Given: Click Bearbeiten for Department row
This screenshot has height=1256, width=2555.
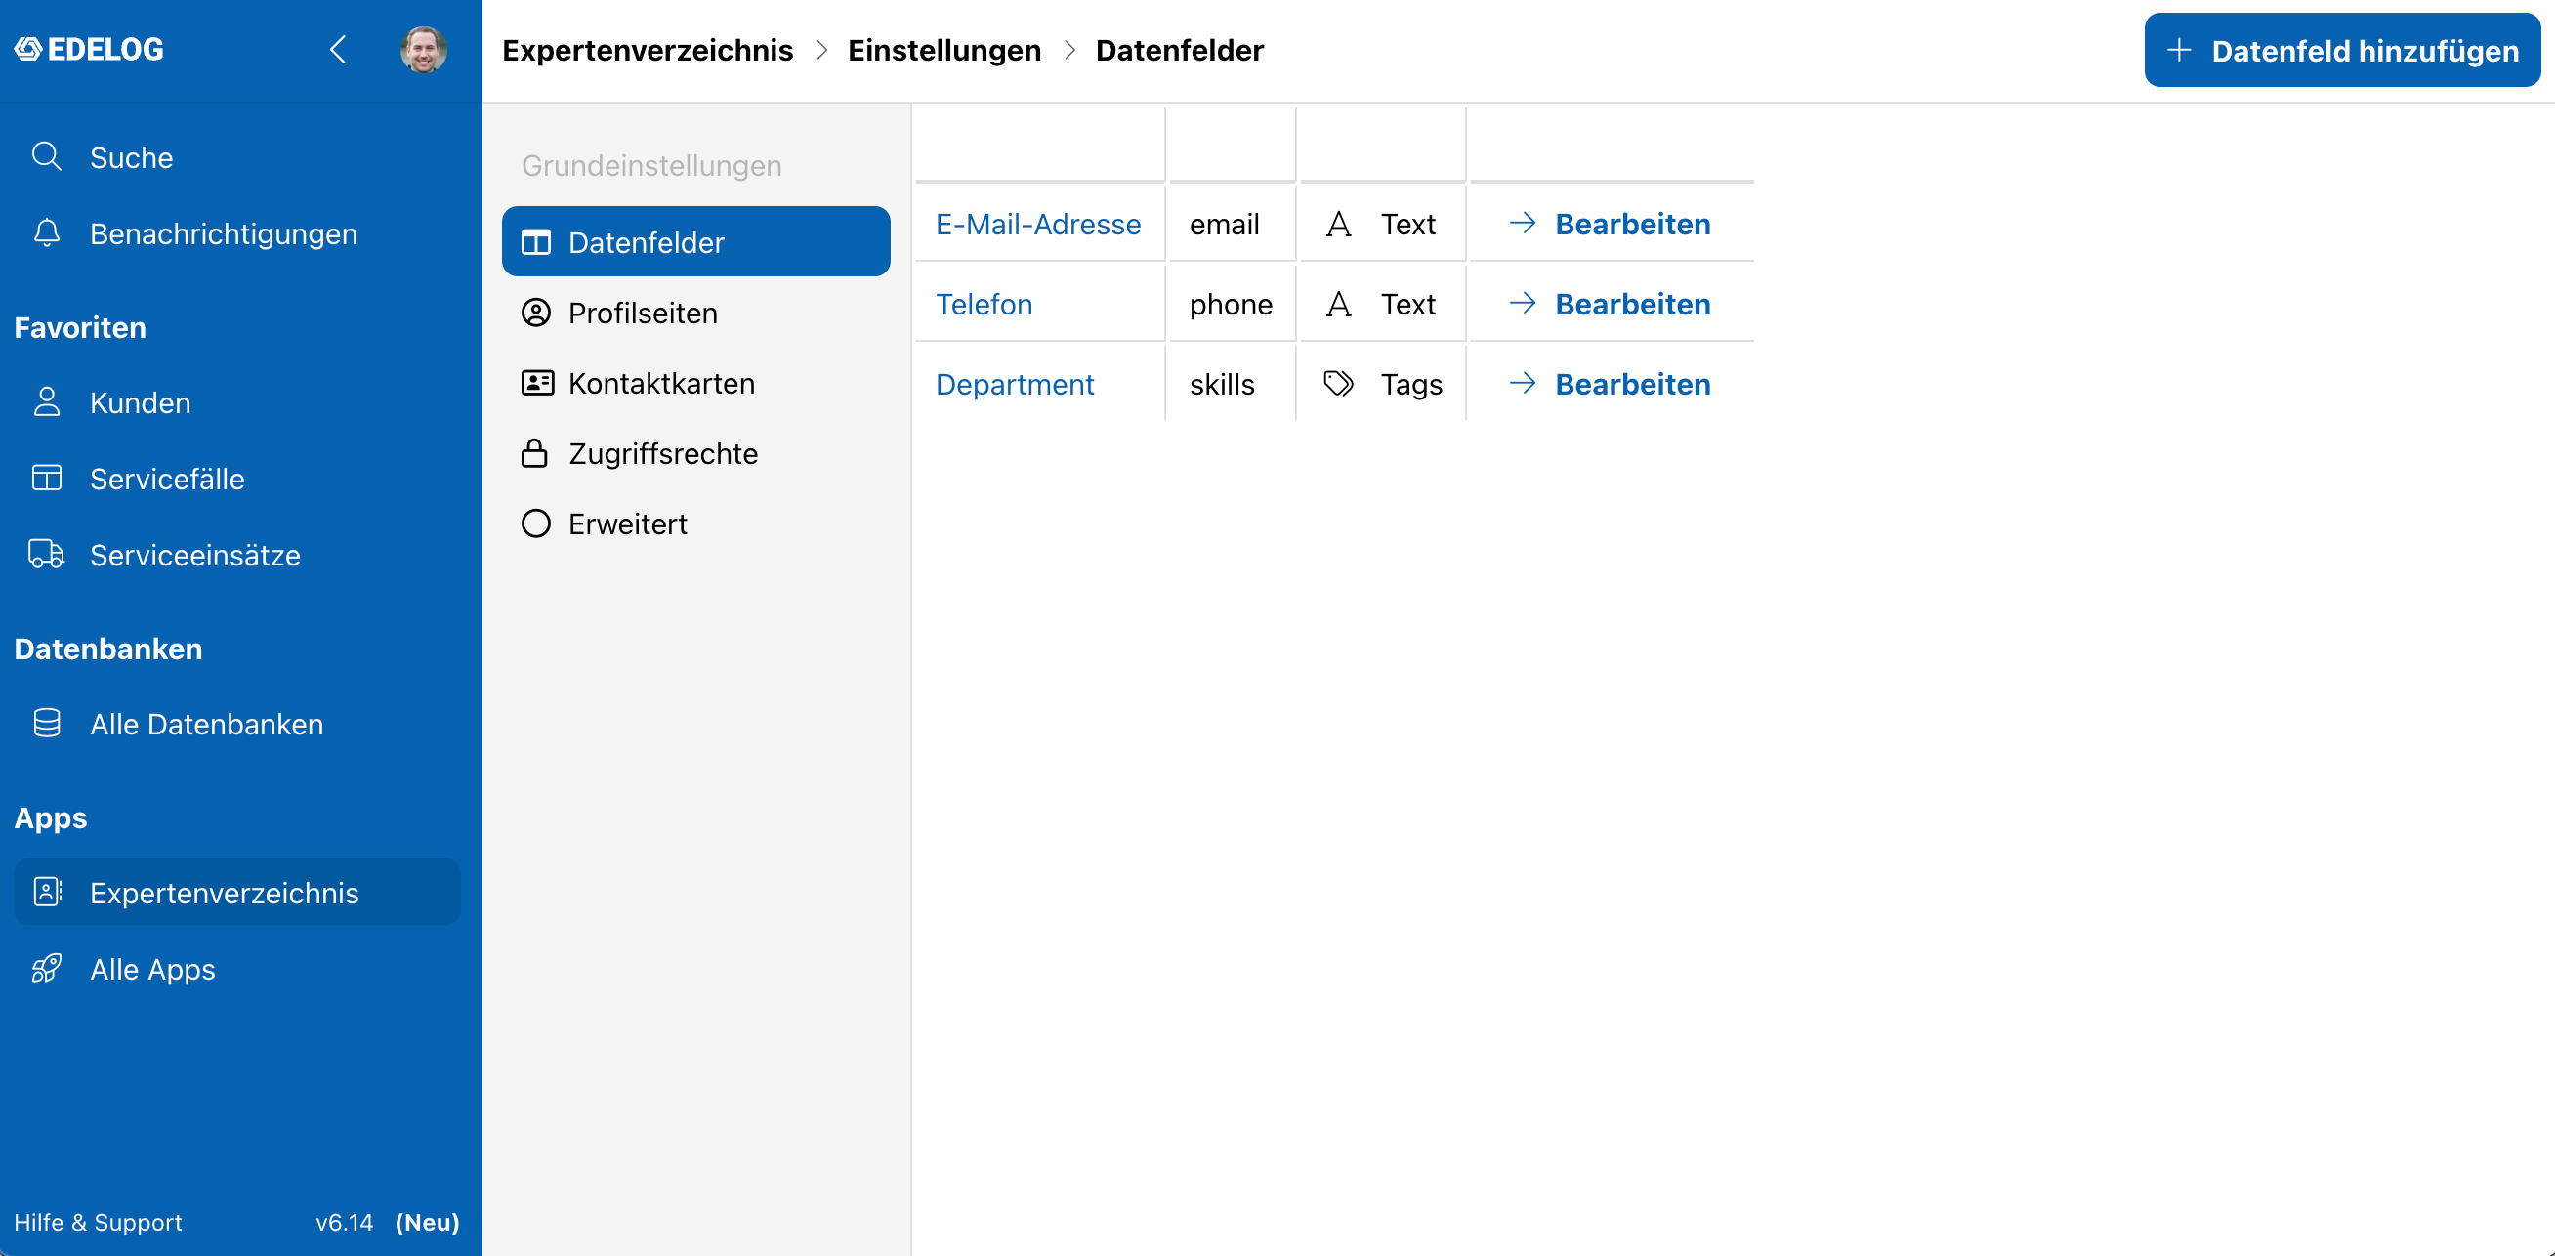Looking at the screenshot, I should (1610, 384).
